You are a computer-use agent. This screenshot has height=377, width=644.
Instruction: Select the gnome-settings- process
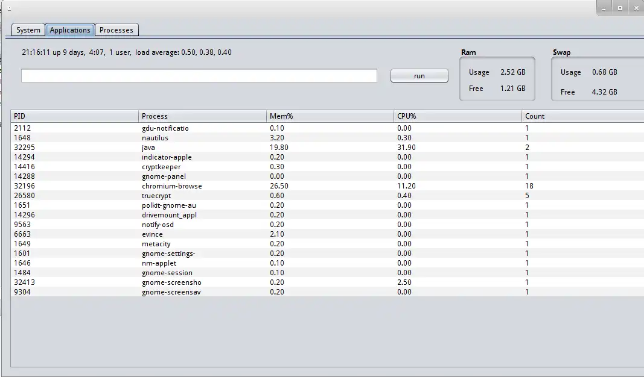[169, 254]
